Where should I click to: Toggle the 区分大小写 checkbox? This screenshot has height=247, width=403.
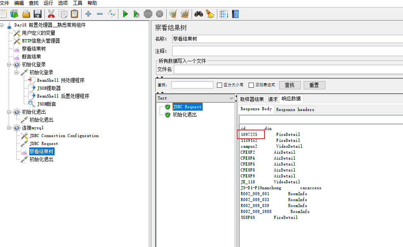pyautogui.click(x=219, y=85)
